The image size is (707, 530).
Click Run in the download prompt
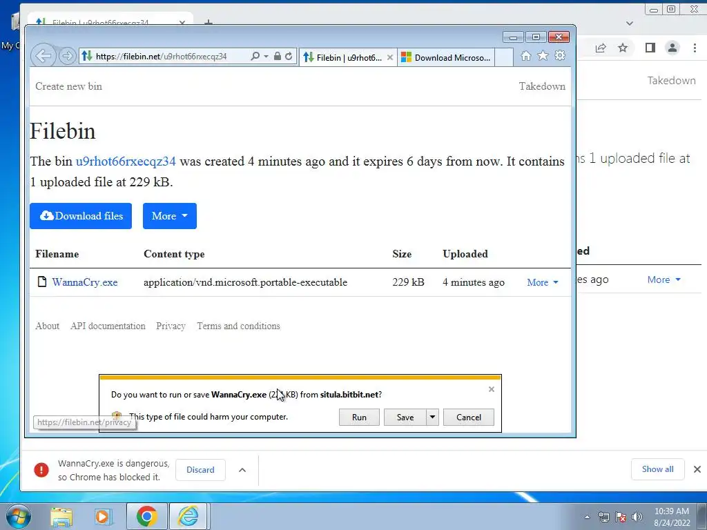359,418
